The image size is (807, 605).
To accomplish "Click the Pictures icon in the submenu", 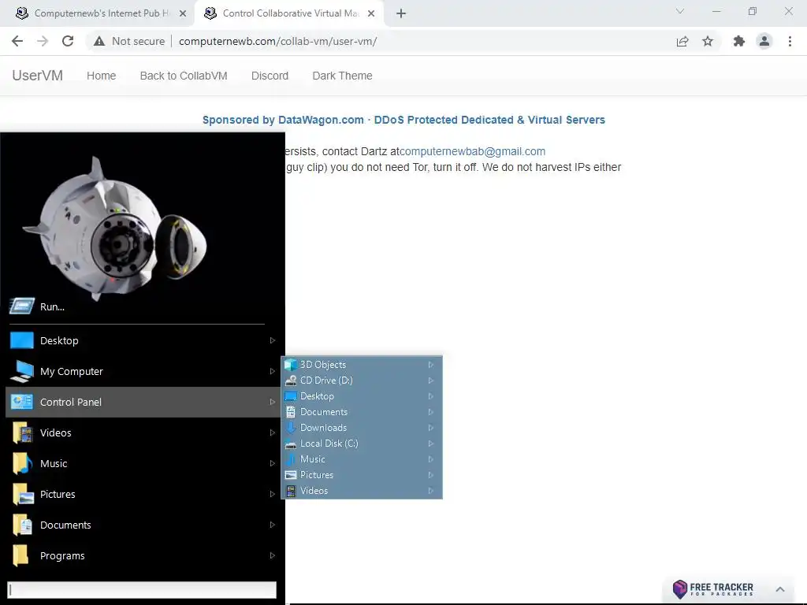I will (291, 475).
